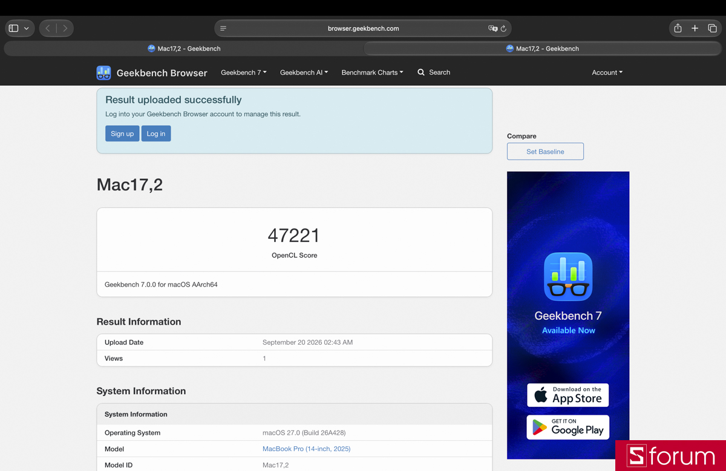Click the Share icon in Safari toolbar
The image size is (726, 471).
[x=678, y=28]
